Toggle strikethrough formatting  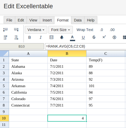pyautogui.click(x=94, y=37)
